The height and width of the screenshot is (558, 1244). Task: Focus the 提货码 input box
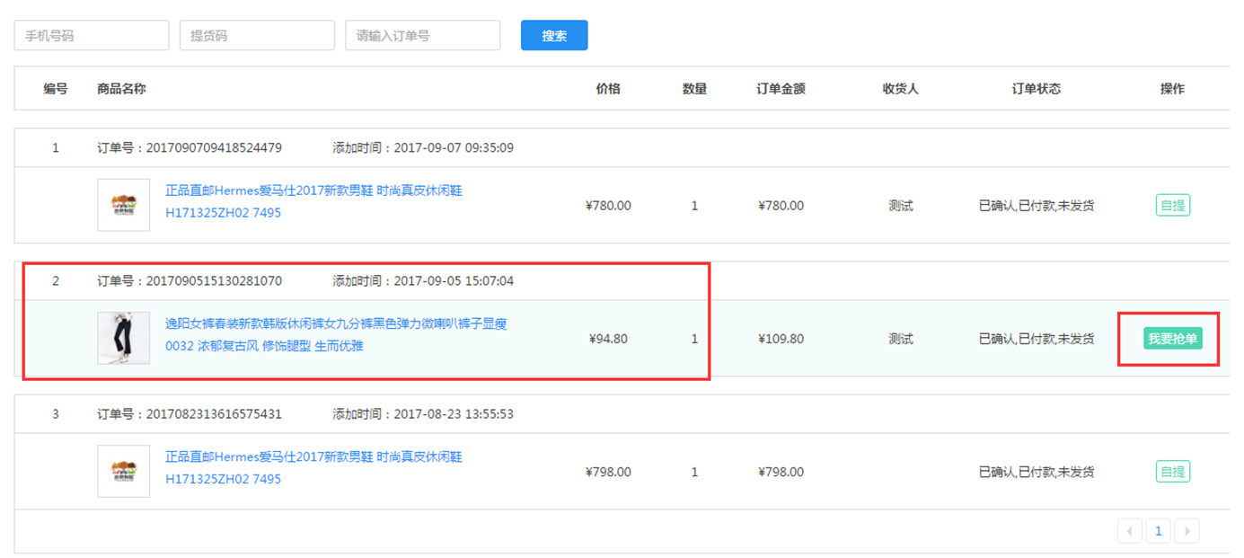(256, 36)
